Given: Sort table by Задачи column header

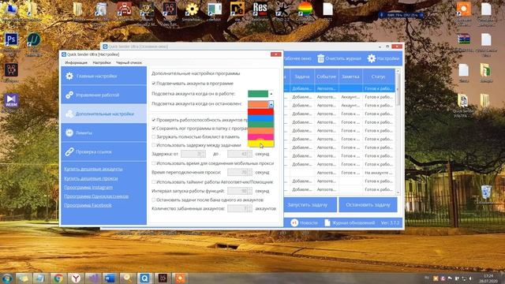Looking at the screenshot, I should [x=301, y=77].
